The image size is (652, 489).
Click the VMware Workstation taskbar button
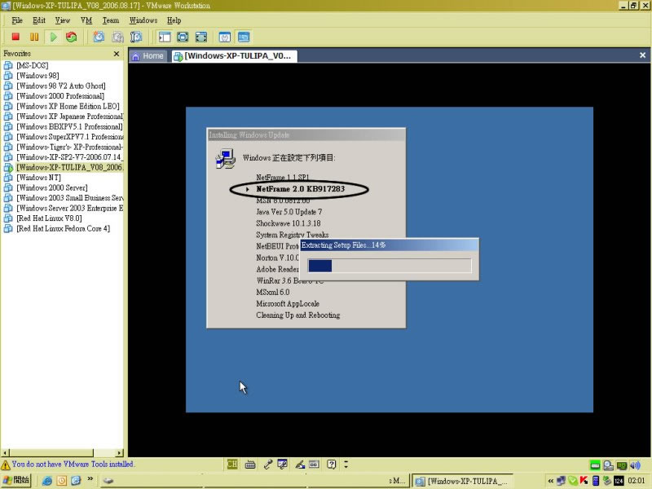[462, 481]
